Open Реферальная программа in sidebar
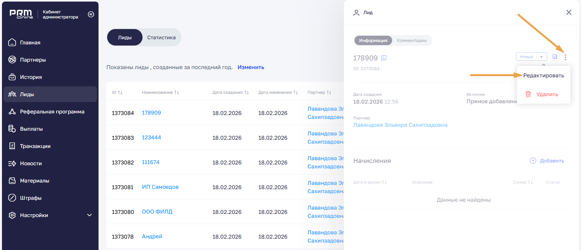 click(x=52, y=112)
